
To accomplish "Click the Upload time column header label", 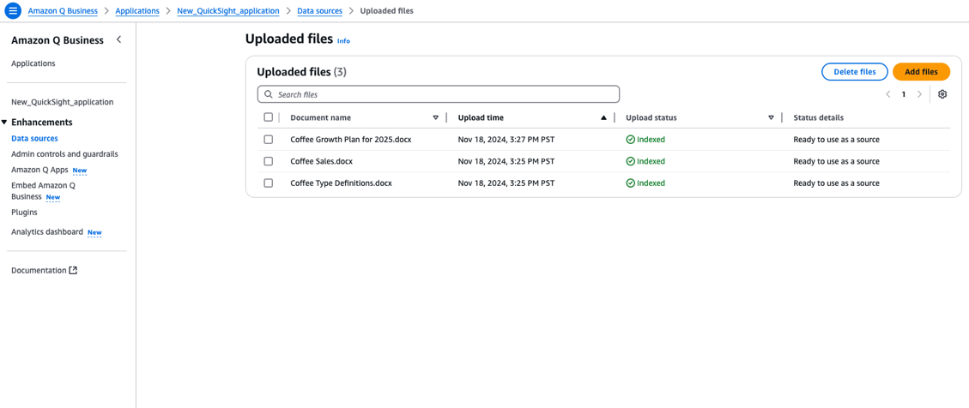I will click(481, 117).
